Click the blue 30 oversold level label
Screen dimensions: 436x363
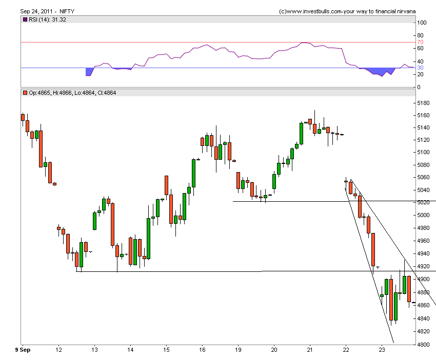pyautogui.click(x=420, y=68)
